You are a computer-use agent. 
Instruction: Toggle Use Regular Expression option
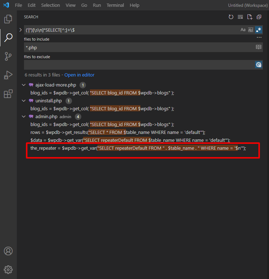(258, 30)
